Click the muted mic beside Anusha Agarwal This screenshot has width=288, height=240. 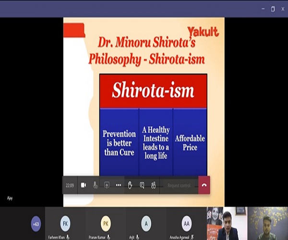pos(192,237)
